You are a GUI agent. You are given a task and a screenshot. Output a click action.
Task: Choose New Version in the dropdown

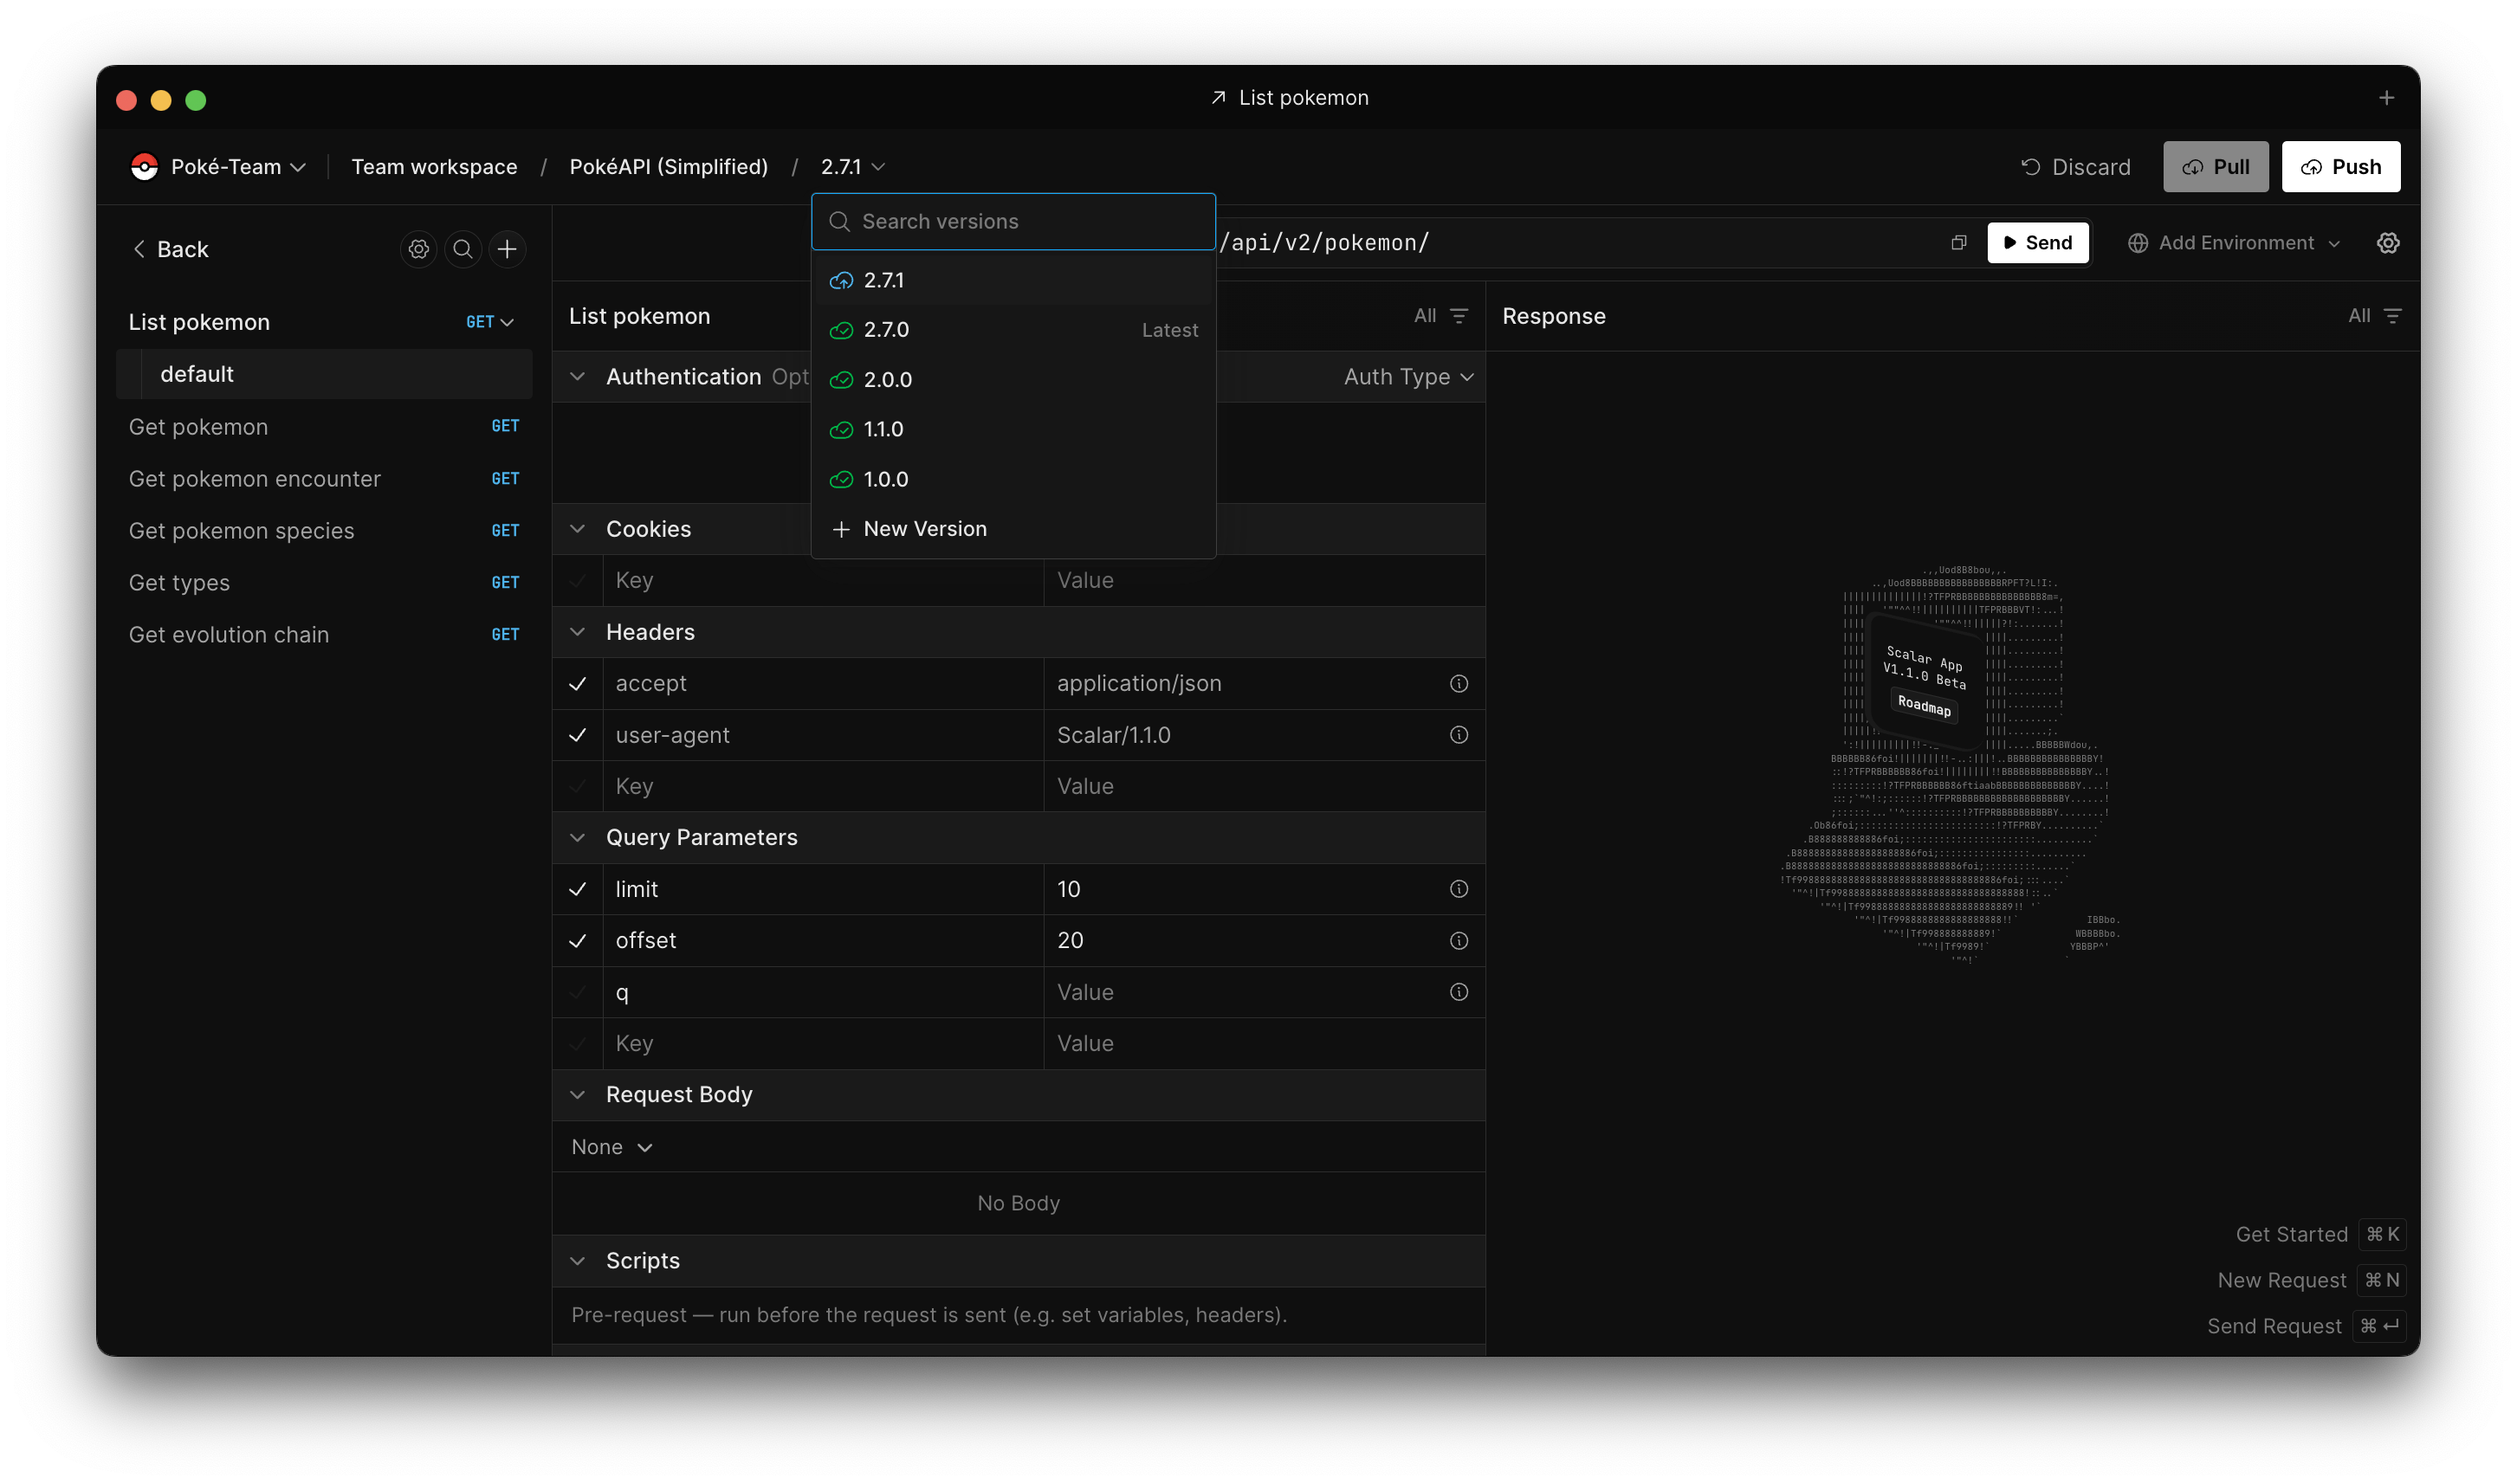[x=1013, y=529]
